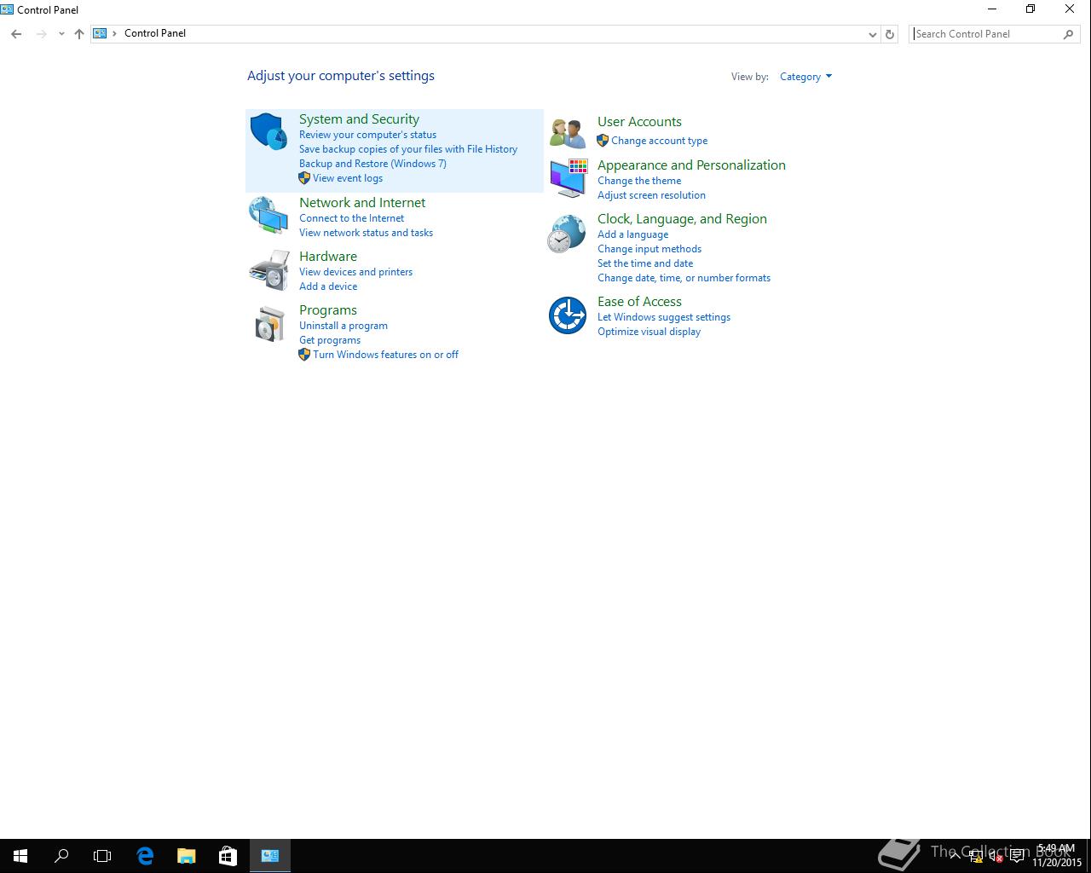Click Change account type

click(659, 141)
